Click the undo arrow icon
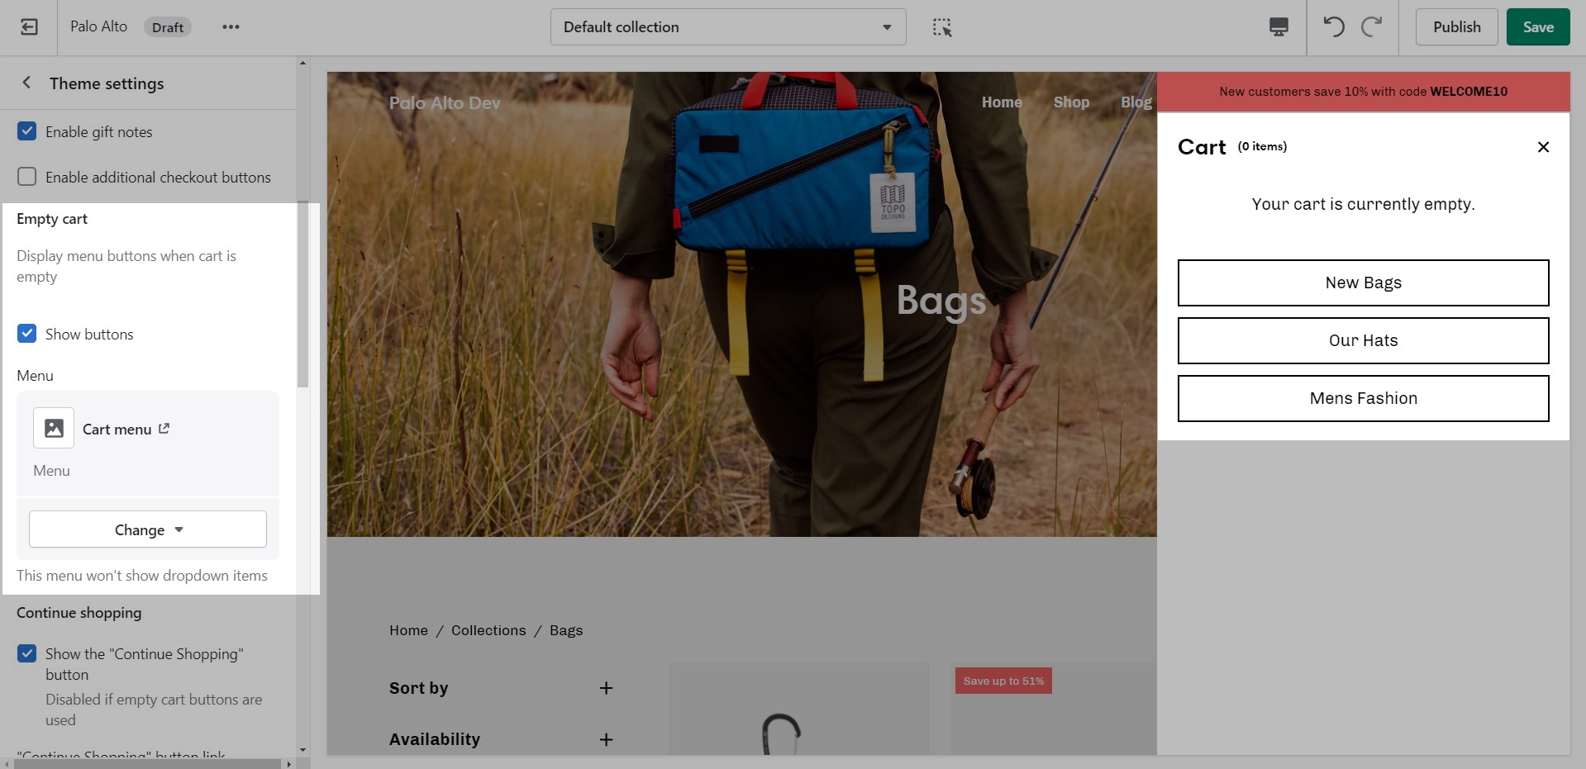 pos(1333,27)
